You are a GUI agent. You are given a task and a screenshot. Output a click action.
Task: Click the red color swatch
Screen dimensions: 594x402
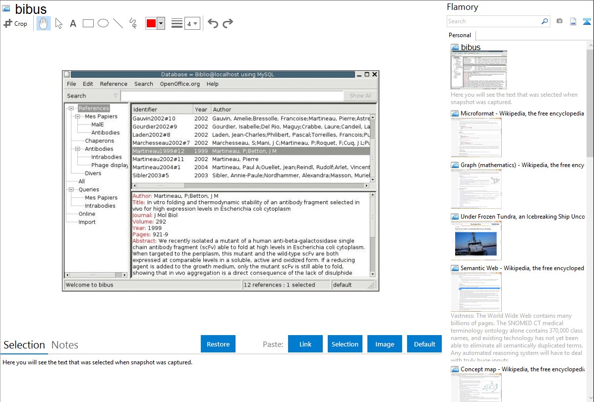point(151,23)
